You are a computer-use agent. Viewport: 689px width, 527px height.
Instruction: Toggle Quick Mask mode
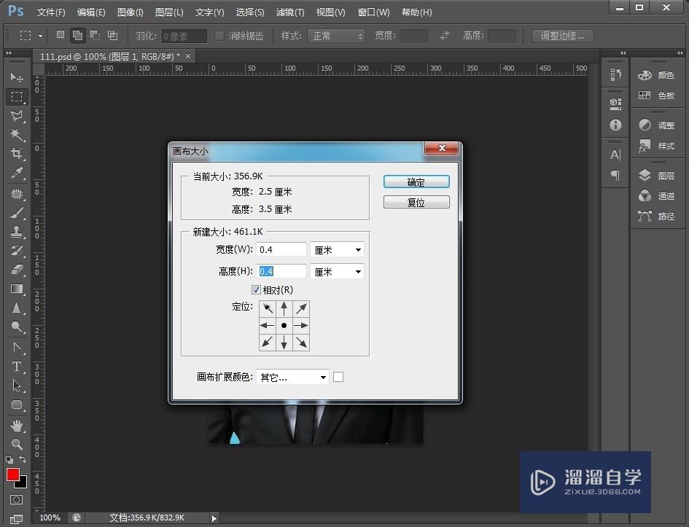pyautogui.click(x=17, y=500)
